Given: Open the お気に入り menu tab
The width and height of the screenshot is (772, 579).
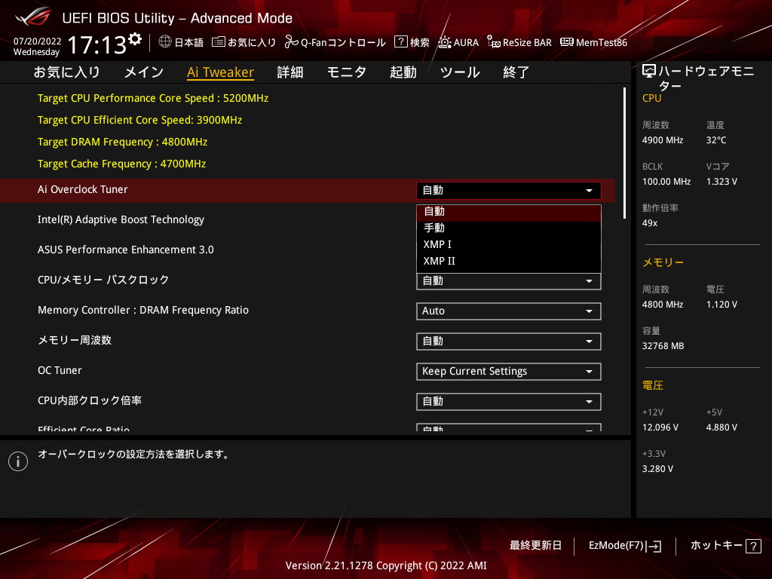Looking at the screenshot, I should pos(67,72).
